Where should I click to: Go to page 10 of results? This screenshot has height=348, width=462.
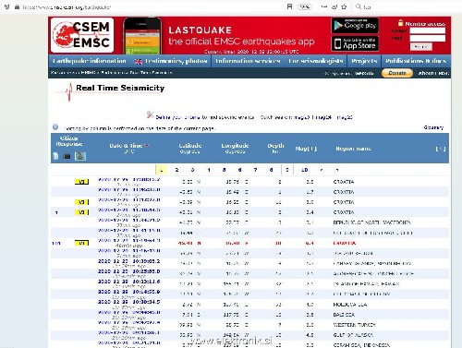(x=304, y=170)
